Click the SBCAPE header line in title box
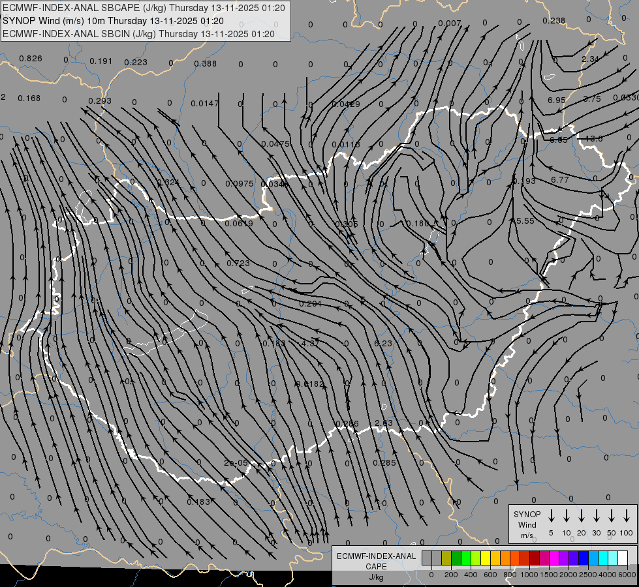Image resolution: width=639 pixels, height=587 pixels. 144,8
